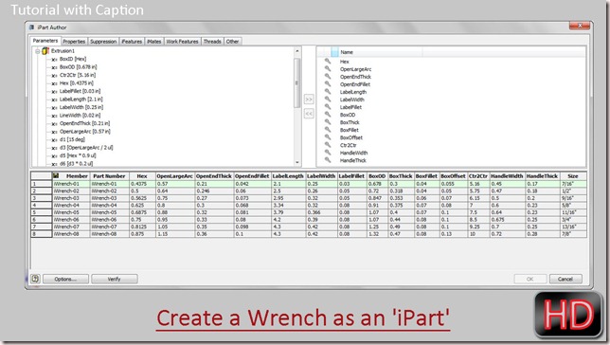Click key icon next to BoxOffset

point(328,137)
